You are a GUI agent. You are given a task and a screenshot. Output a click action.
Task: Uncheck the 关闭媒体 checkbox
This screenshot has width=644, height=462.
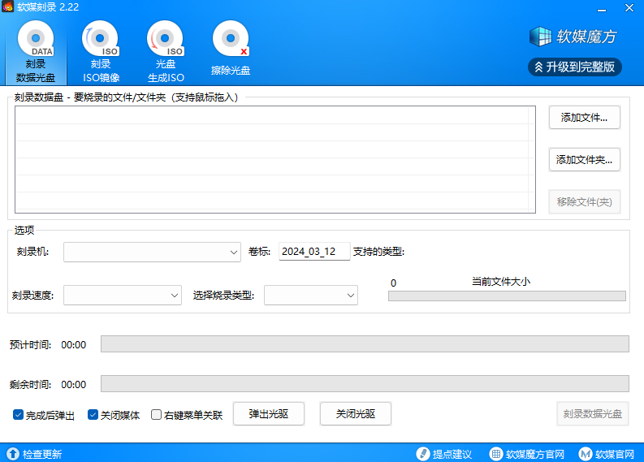pos(93,415)
